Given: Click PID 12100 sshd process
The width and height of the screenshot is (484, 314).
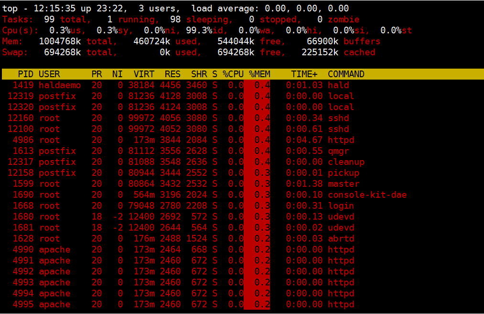Looking at the screenshot, I should [21, 129].
